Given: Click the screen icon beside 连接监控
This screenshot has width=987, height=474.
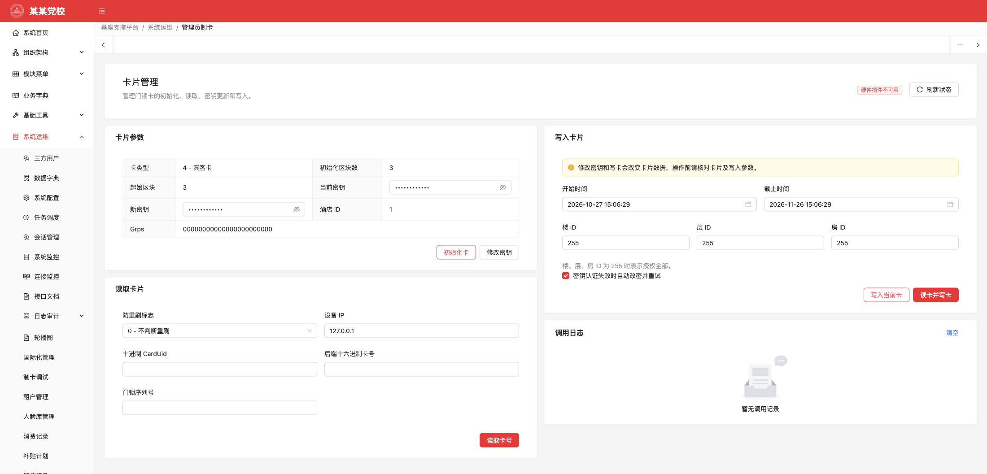Looking at the screenshot, I should (26, 277).
